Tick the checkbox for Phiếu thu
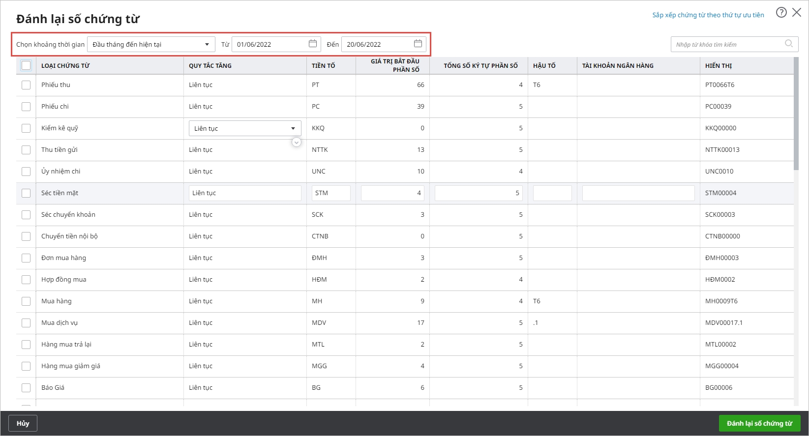Viewport: 809px width, 436px height. (26, 85)
